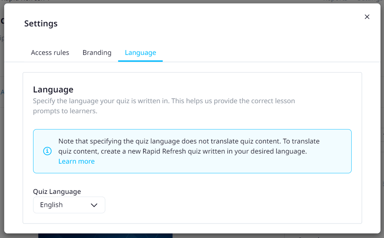
Task: Select the active Language tab
Action: point(140,52)
